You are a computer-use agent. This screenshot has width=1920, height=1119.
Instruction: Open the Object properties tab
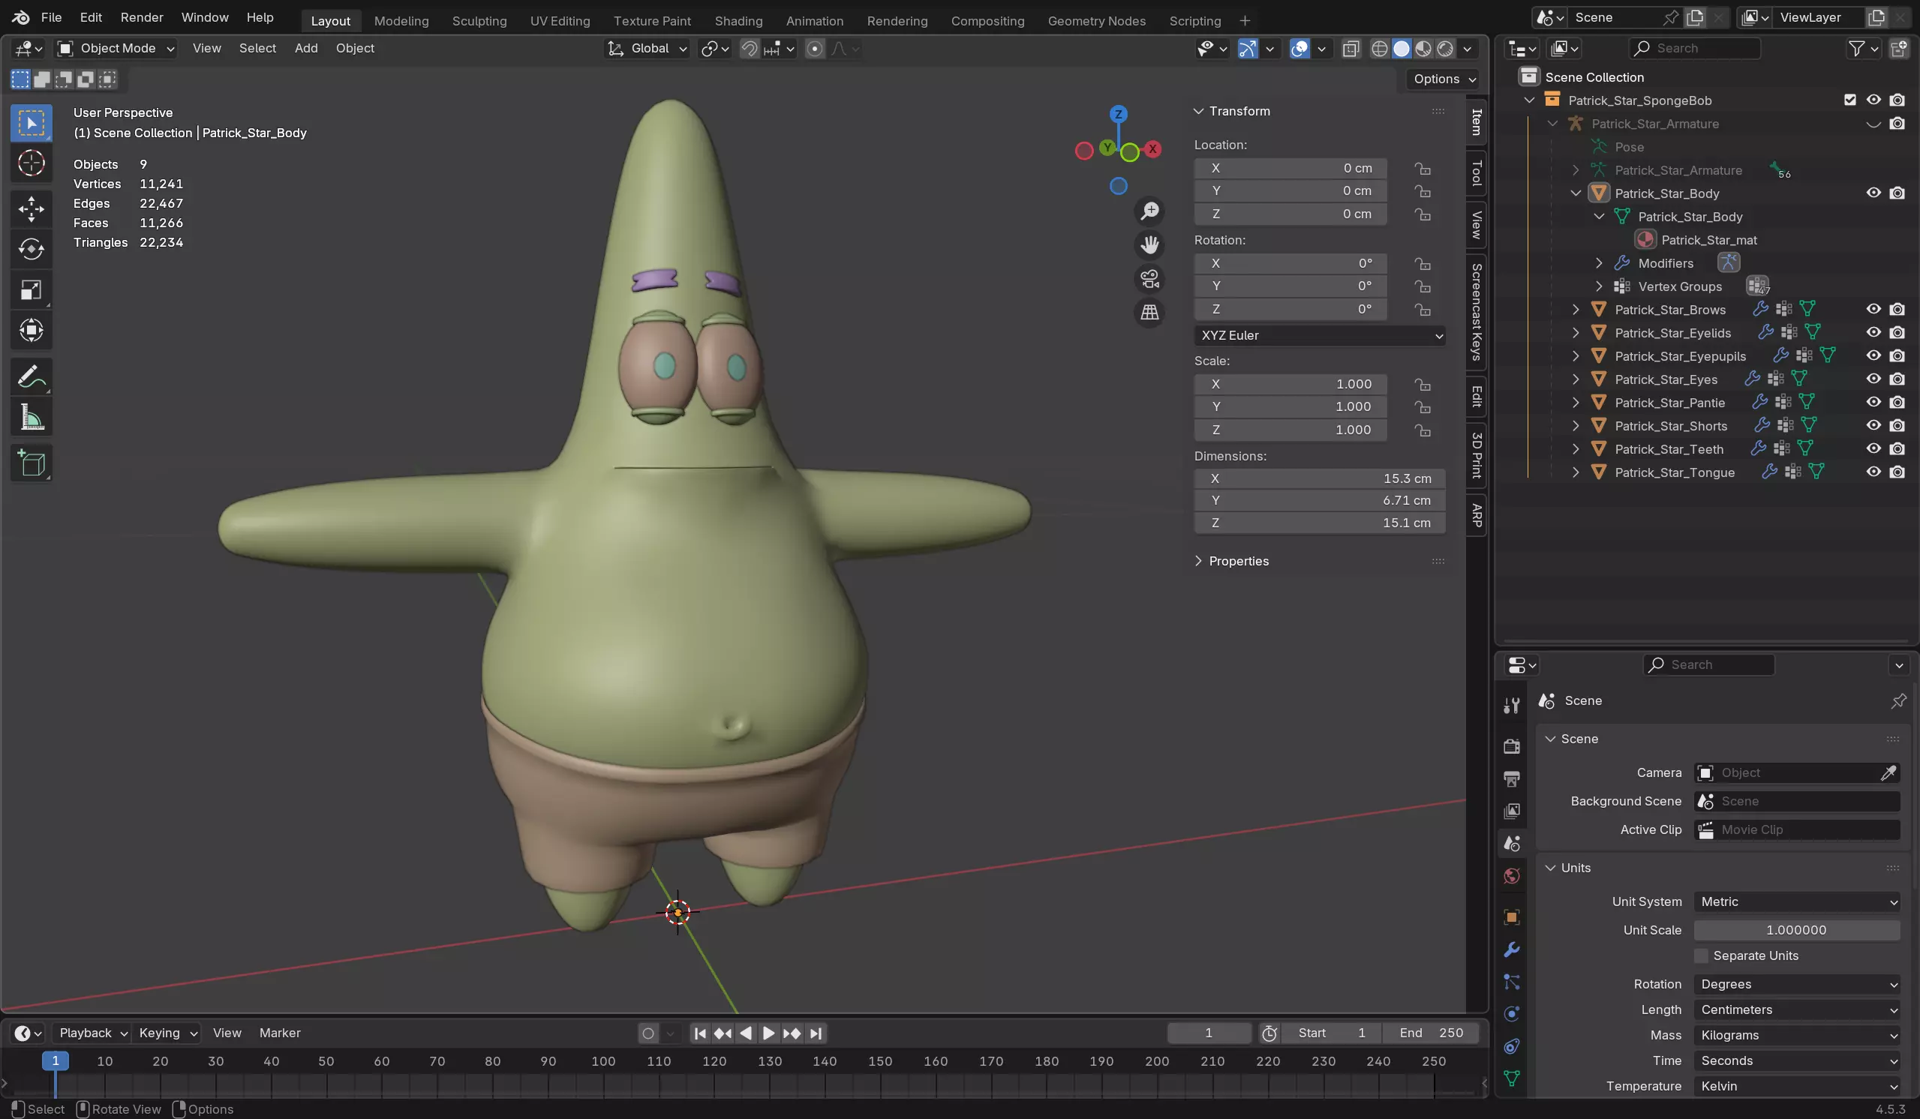pos(1513,916)
